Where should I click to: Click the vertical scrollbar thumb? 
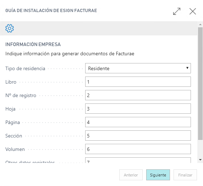200,84
